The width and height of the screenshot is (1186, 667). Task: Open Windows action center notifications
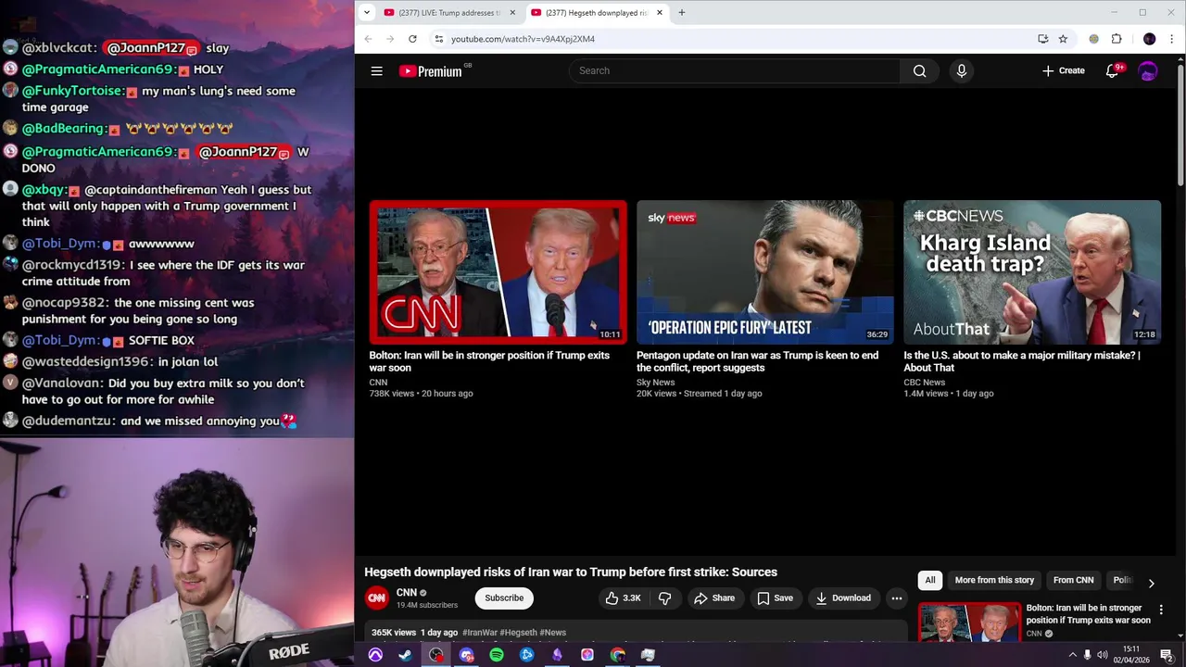[x=1167, y=655]
